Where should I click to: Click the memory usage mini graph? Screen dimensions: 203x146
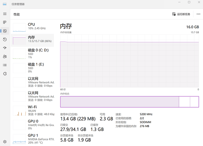[19, 40]
